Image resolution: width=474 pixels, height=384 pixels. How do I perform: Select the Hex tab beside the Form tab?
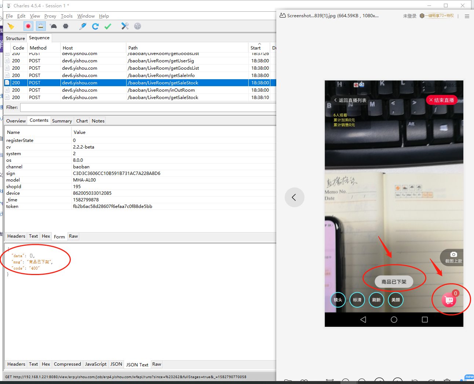point(46,236)
